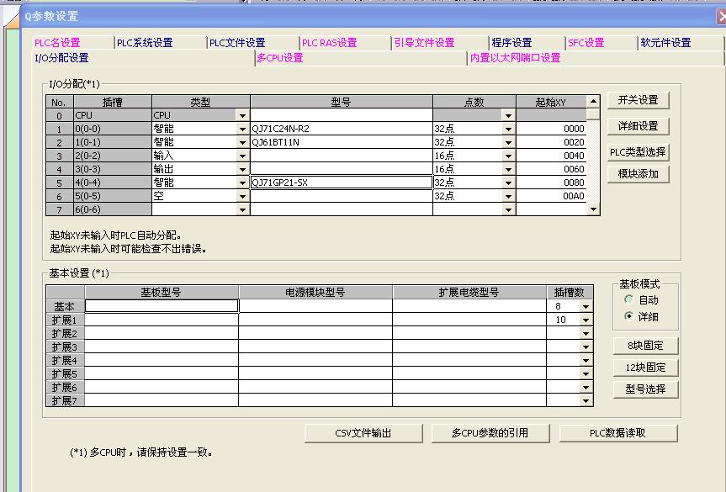The image size is (726, 492).
Task: Open the 内置以太网端口设置 tab
Action: tap(515, 58)
